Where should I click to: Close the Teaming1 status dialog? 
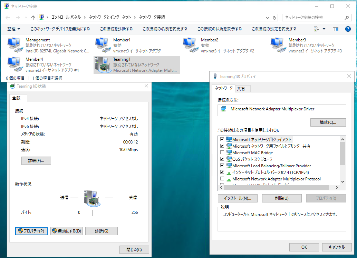pyautogui.click(x=146, y=86)
